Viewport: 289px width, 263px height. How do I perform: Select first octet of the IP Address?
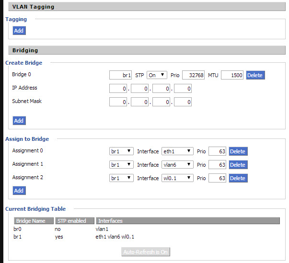(118, 89)
